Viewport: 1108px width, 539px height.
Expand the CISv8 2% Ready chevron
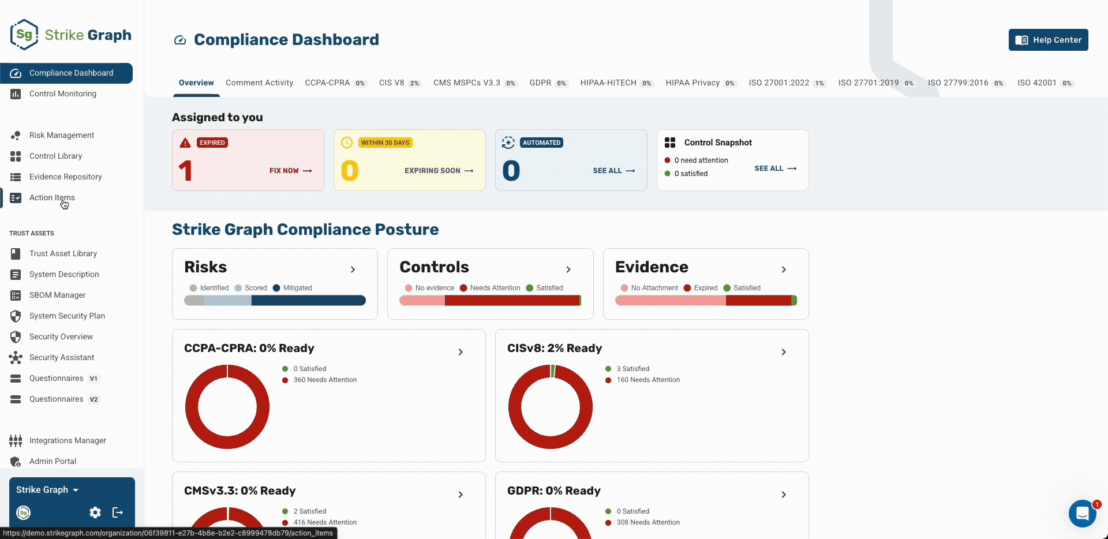click(x=784, y=352)
